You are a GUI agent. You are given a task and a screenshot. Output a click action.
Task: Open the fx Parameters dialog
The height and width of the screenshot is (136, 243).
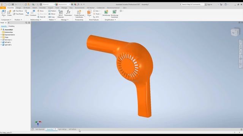pos(68,13)
